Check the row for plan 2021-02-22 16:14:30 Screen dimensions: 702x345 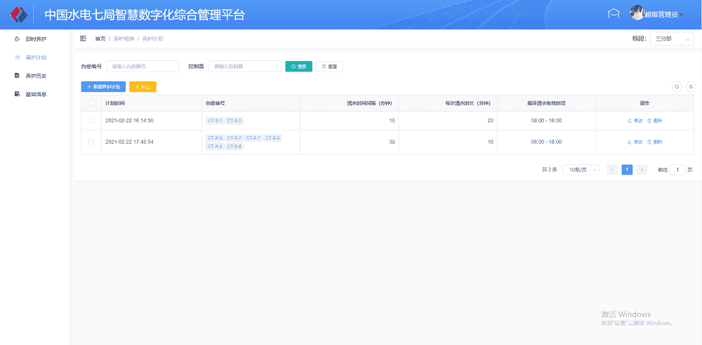coord(91,121)
